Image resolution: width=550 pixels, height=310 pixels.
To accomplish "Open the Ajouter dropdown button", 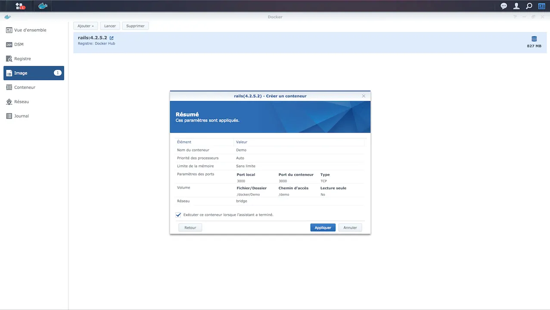I will tap(86, 26).
